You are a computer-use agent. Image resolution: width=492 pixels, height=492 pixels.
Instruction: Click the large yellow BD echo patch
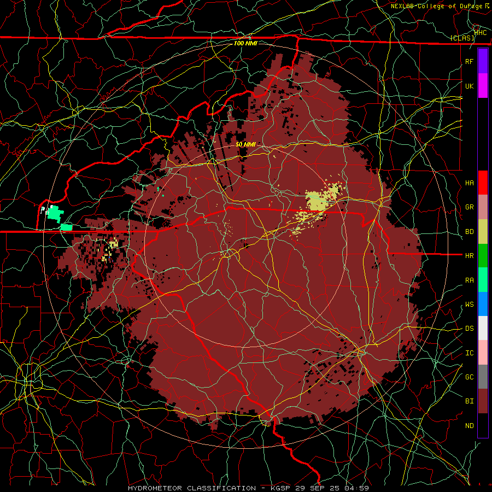click(318, 201)
